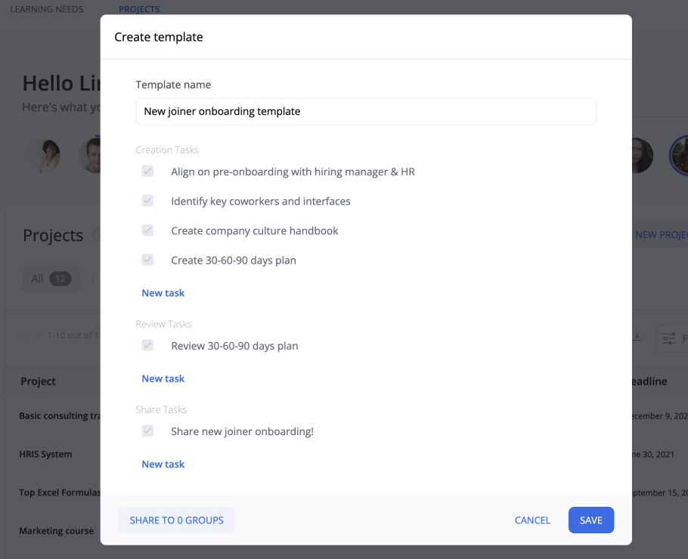Add New task under Review Tasks
The height and width of the screenshot is (559, 688).
[x=163, y=378]
